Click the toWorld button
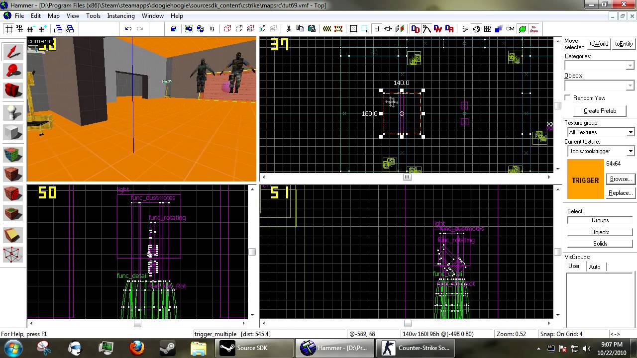The width and height of the screenshot is (637, 358). [599, 44]
